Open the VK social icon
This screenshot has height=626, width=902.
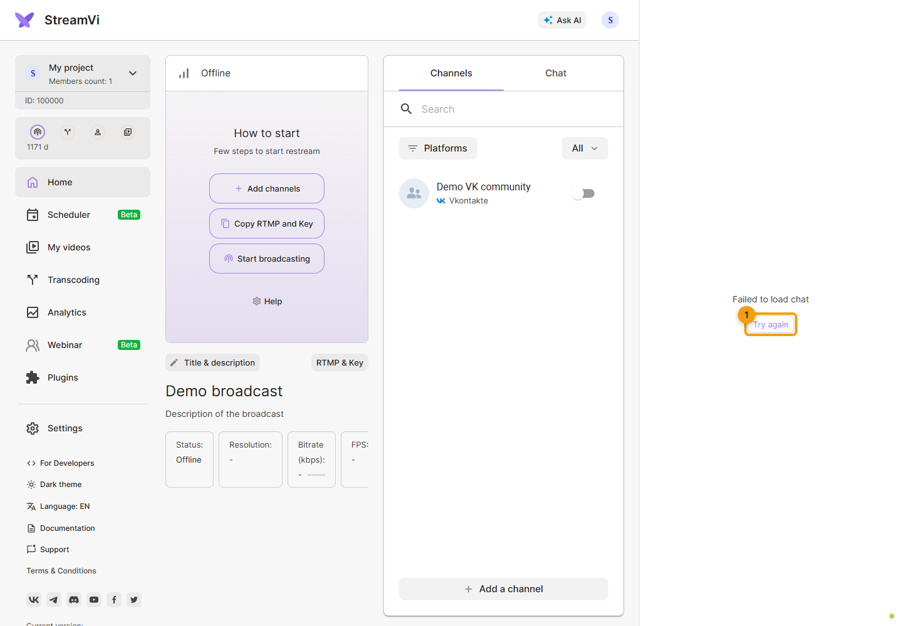(x=34, y=600)
